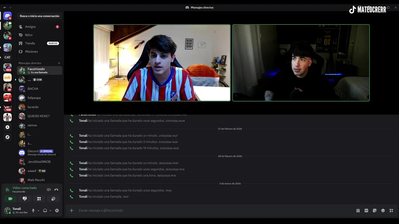Focus the message field to Faculriondo
This screenshot has height=224, width=399.
[215, 211]
